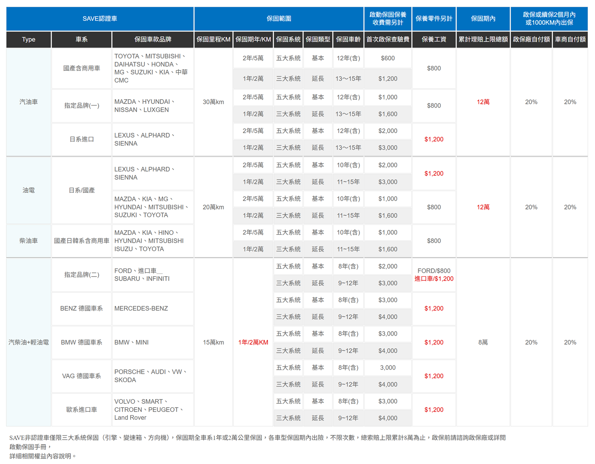
Task: Click the 12萬 limit in 汽油車 section
Action: [483, 102]
